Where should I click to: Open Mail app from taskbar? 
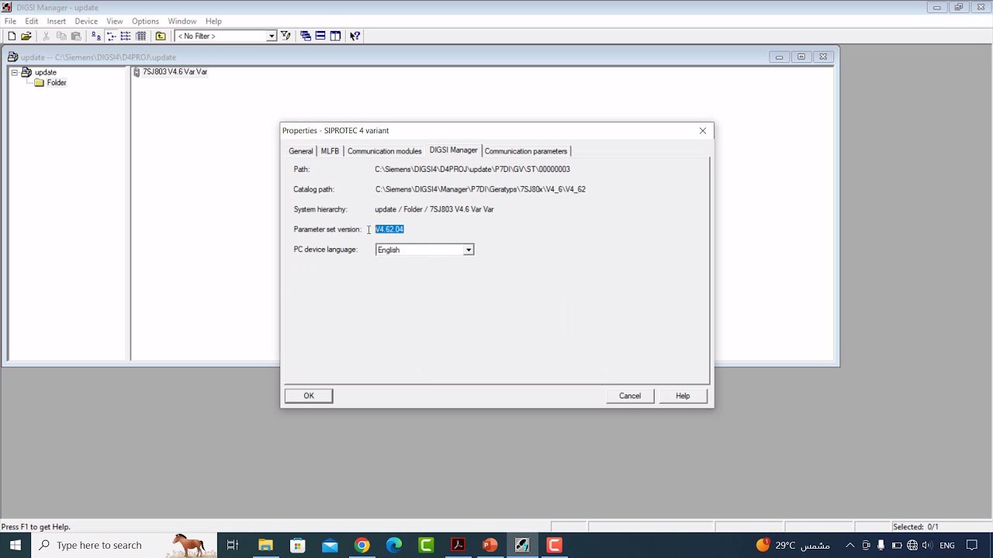330,545
